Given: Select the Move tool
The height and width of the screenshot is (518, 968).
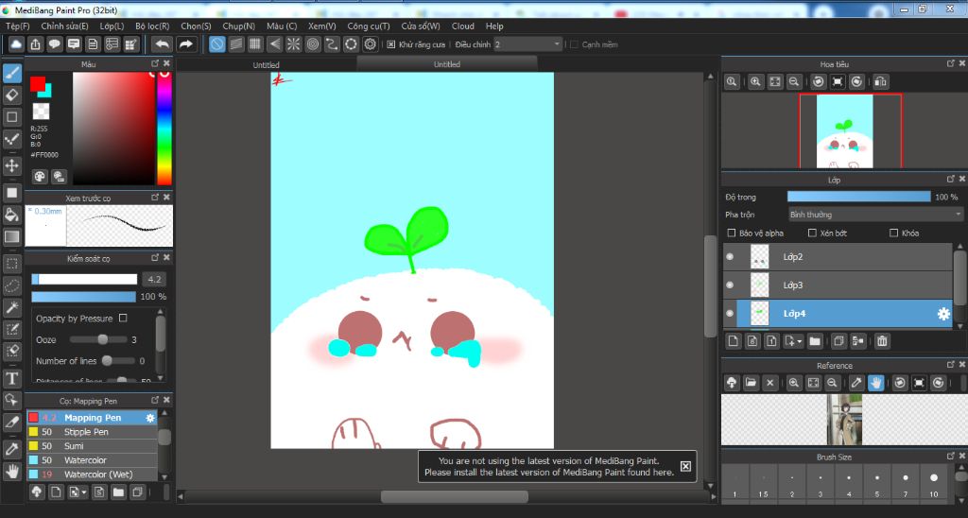Looking at the screenshot, I should (x=11, y=165).
